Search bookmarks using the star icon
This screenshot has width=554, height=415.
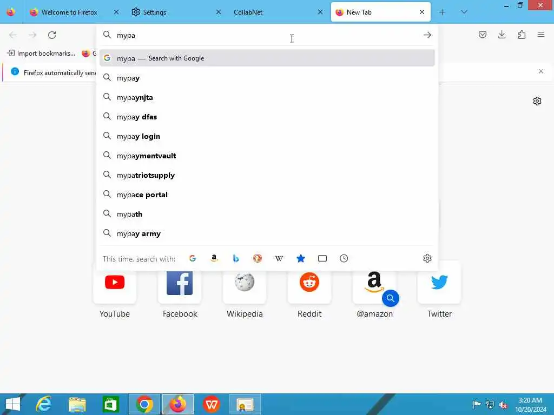coord(301,259)
